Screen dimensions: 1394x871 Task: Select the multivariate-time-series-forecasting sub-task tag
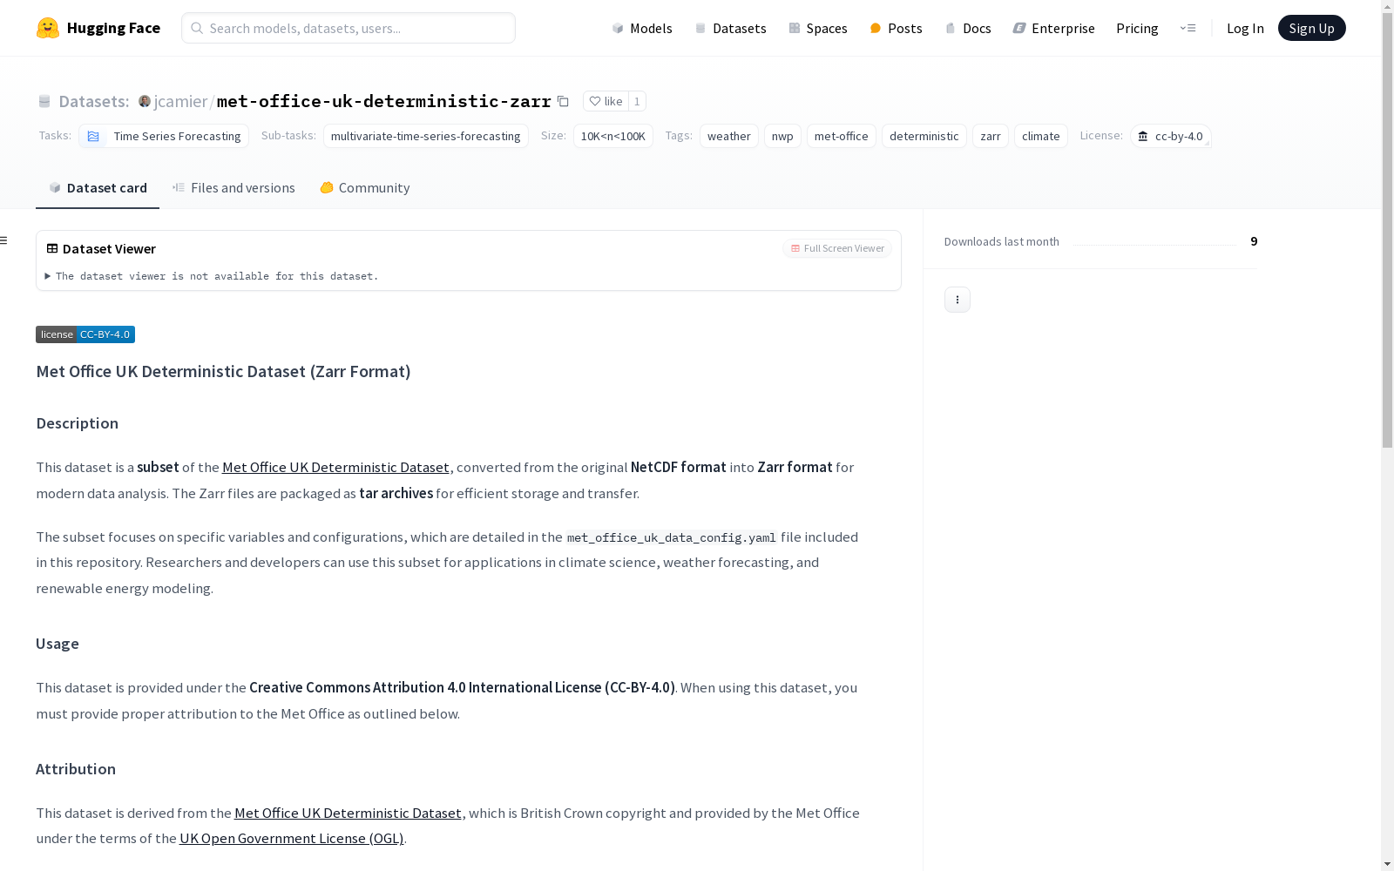coord(426,136)
